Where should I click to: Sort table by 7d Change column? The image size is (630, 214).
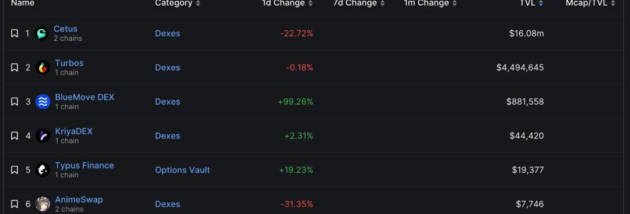click(x=359, y=3)
